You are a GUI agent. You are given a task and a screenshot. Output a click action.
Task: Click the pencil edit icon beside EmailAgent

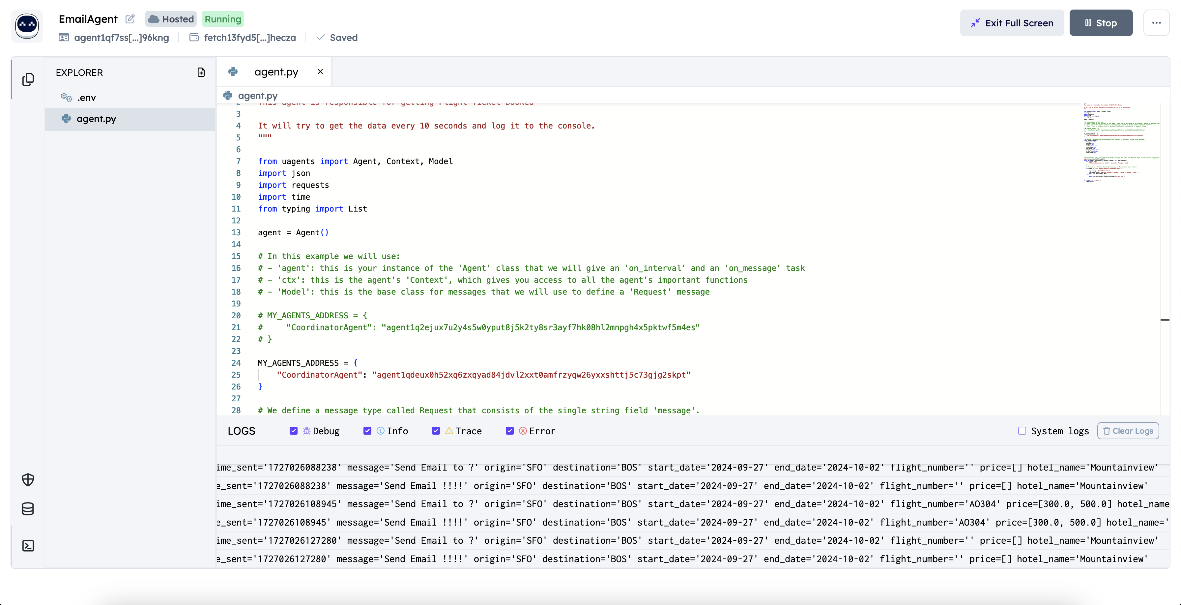click(x=130, y=19)
